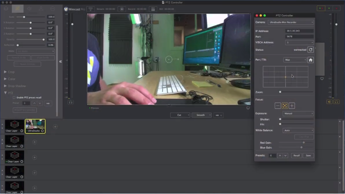Viewport: 345px width, 194px height.
Task: Click the focus plus button
Action: tap(292, 106)
